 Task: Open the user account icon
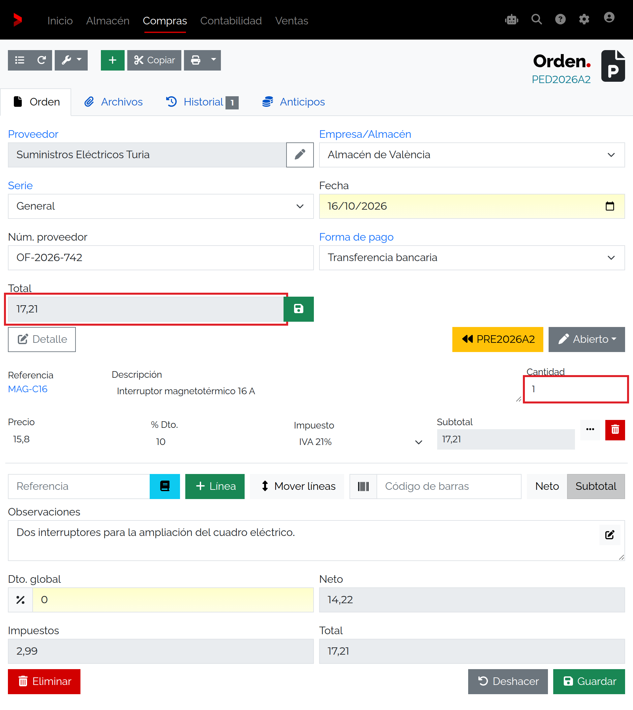point(609,17)
